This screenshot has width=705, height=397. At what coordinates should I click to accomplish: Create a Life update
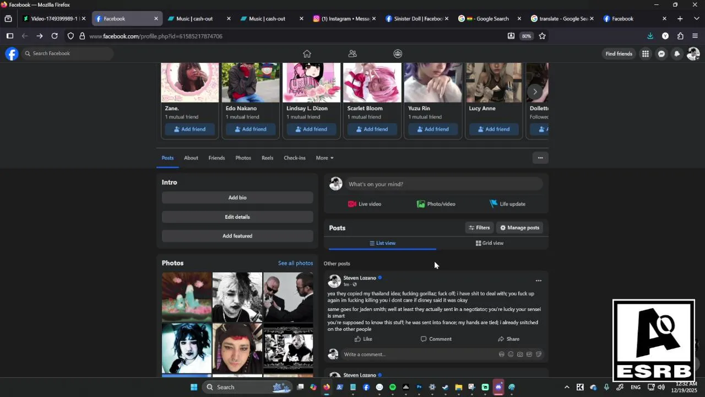point(507,204)
